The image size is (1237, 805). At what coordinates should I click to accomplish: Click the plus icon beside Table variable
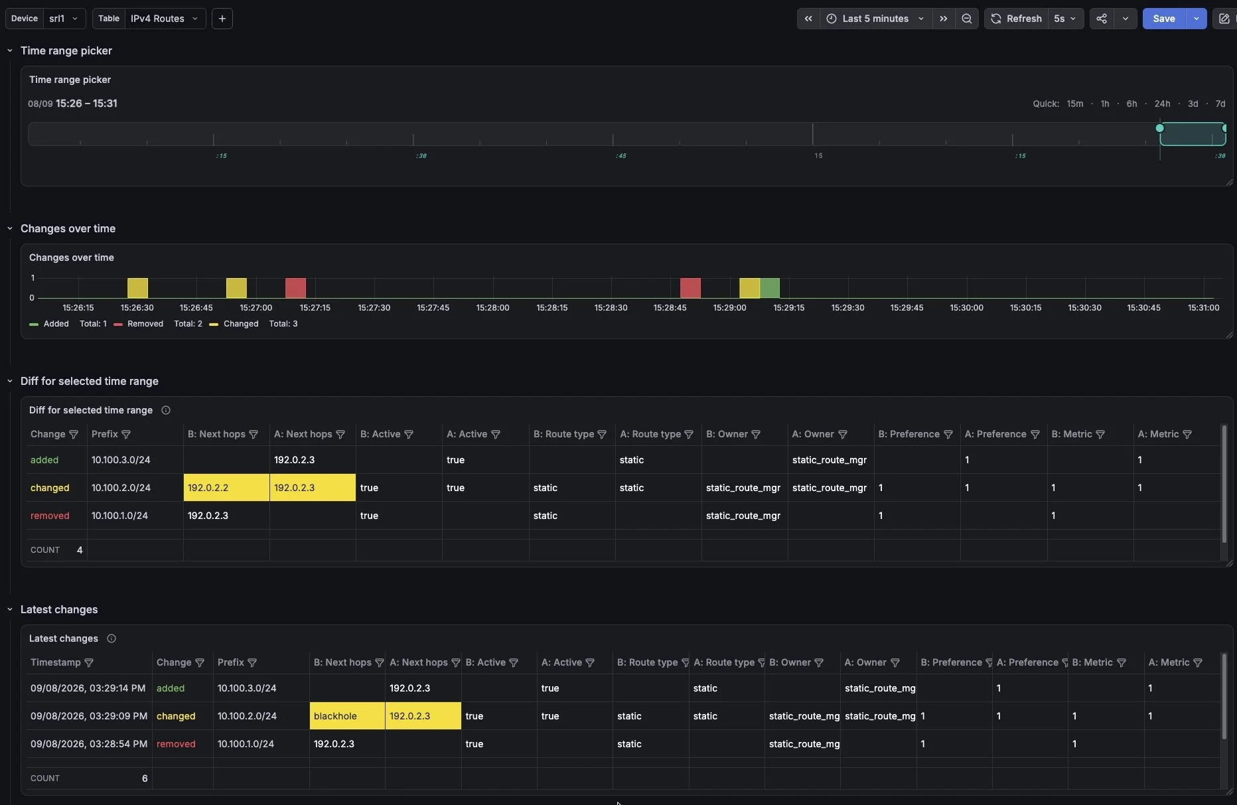(222, 19)
